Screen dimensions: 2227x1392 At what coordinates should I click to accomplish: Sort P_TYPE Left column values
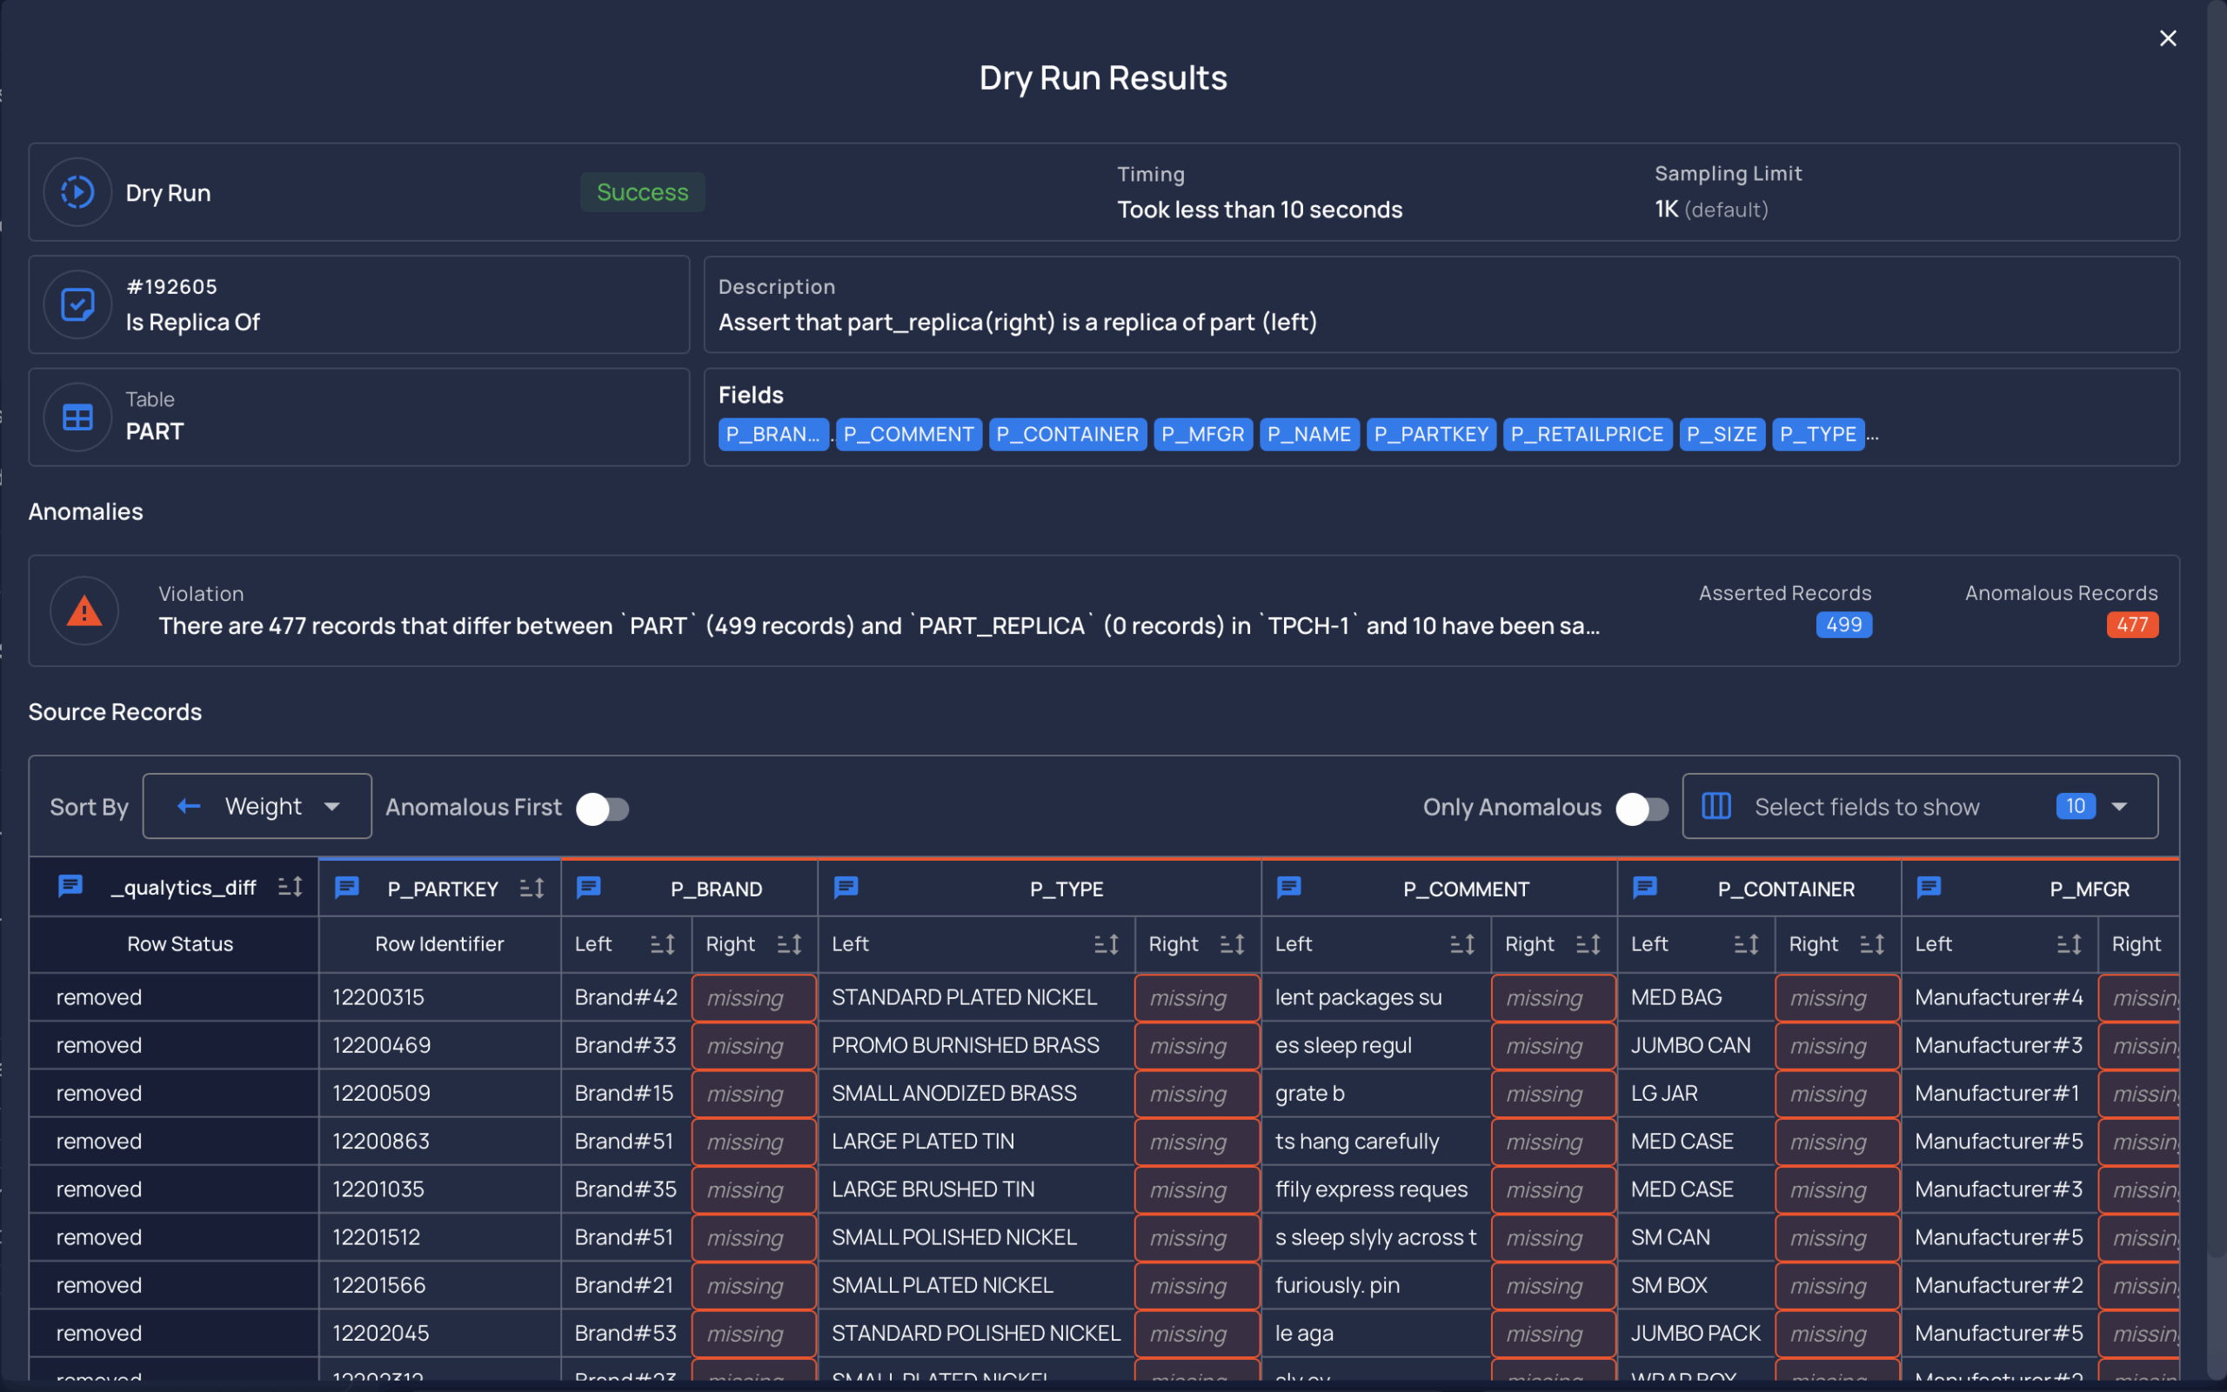(x=1105, y=943)
